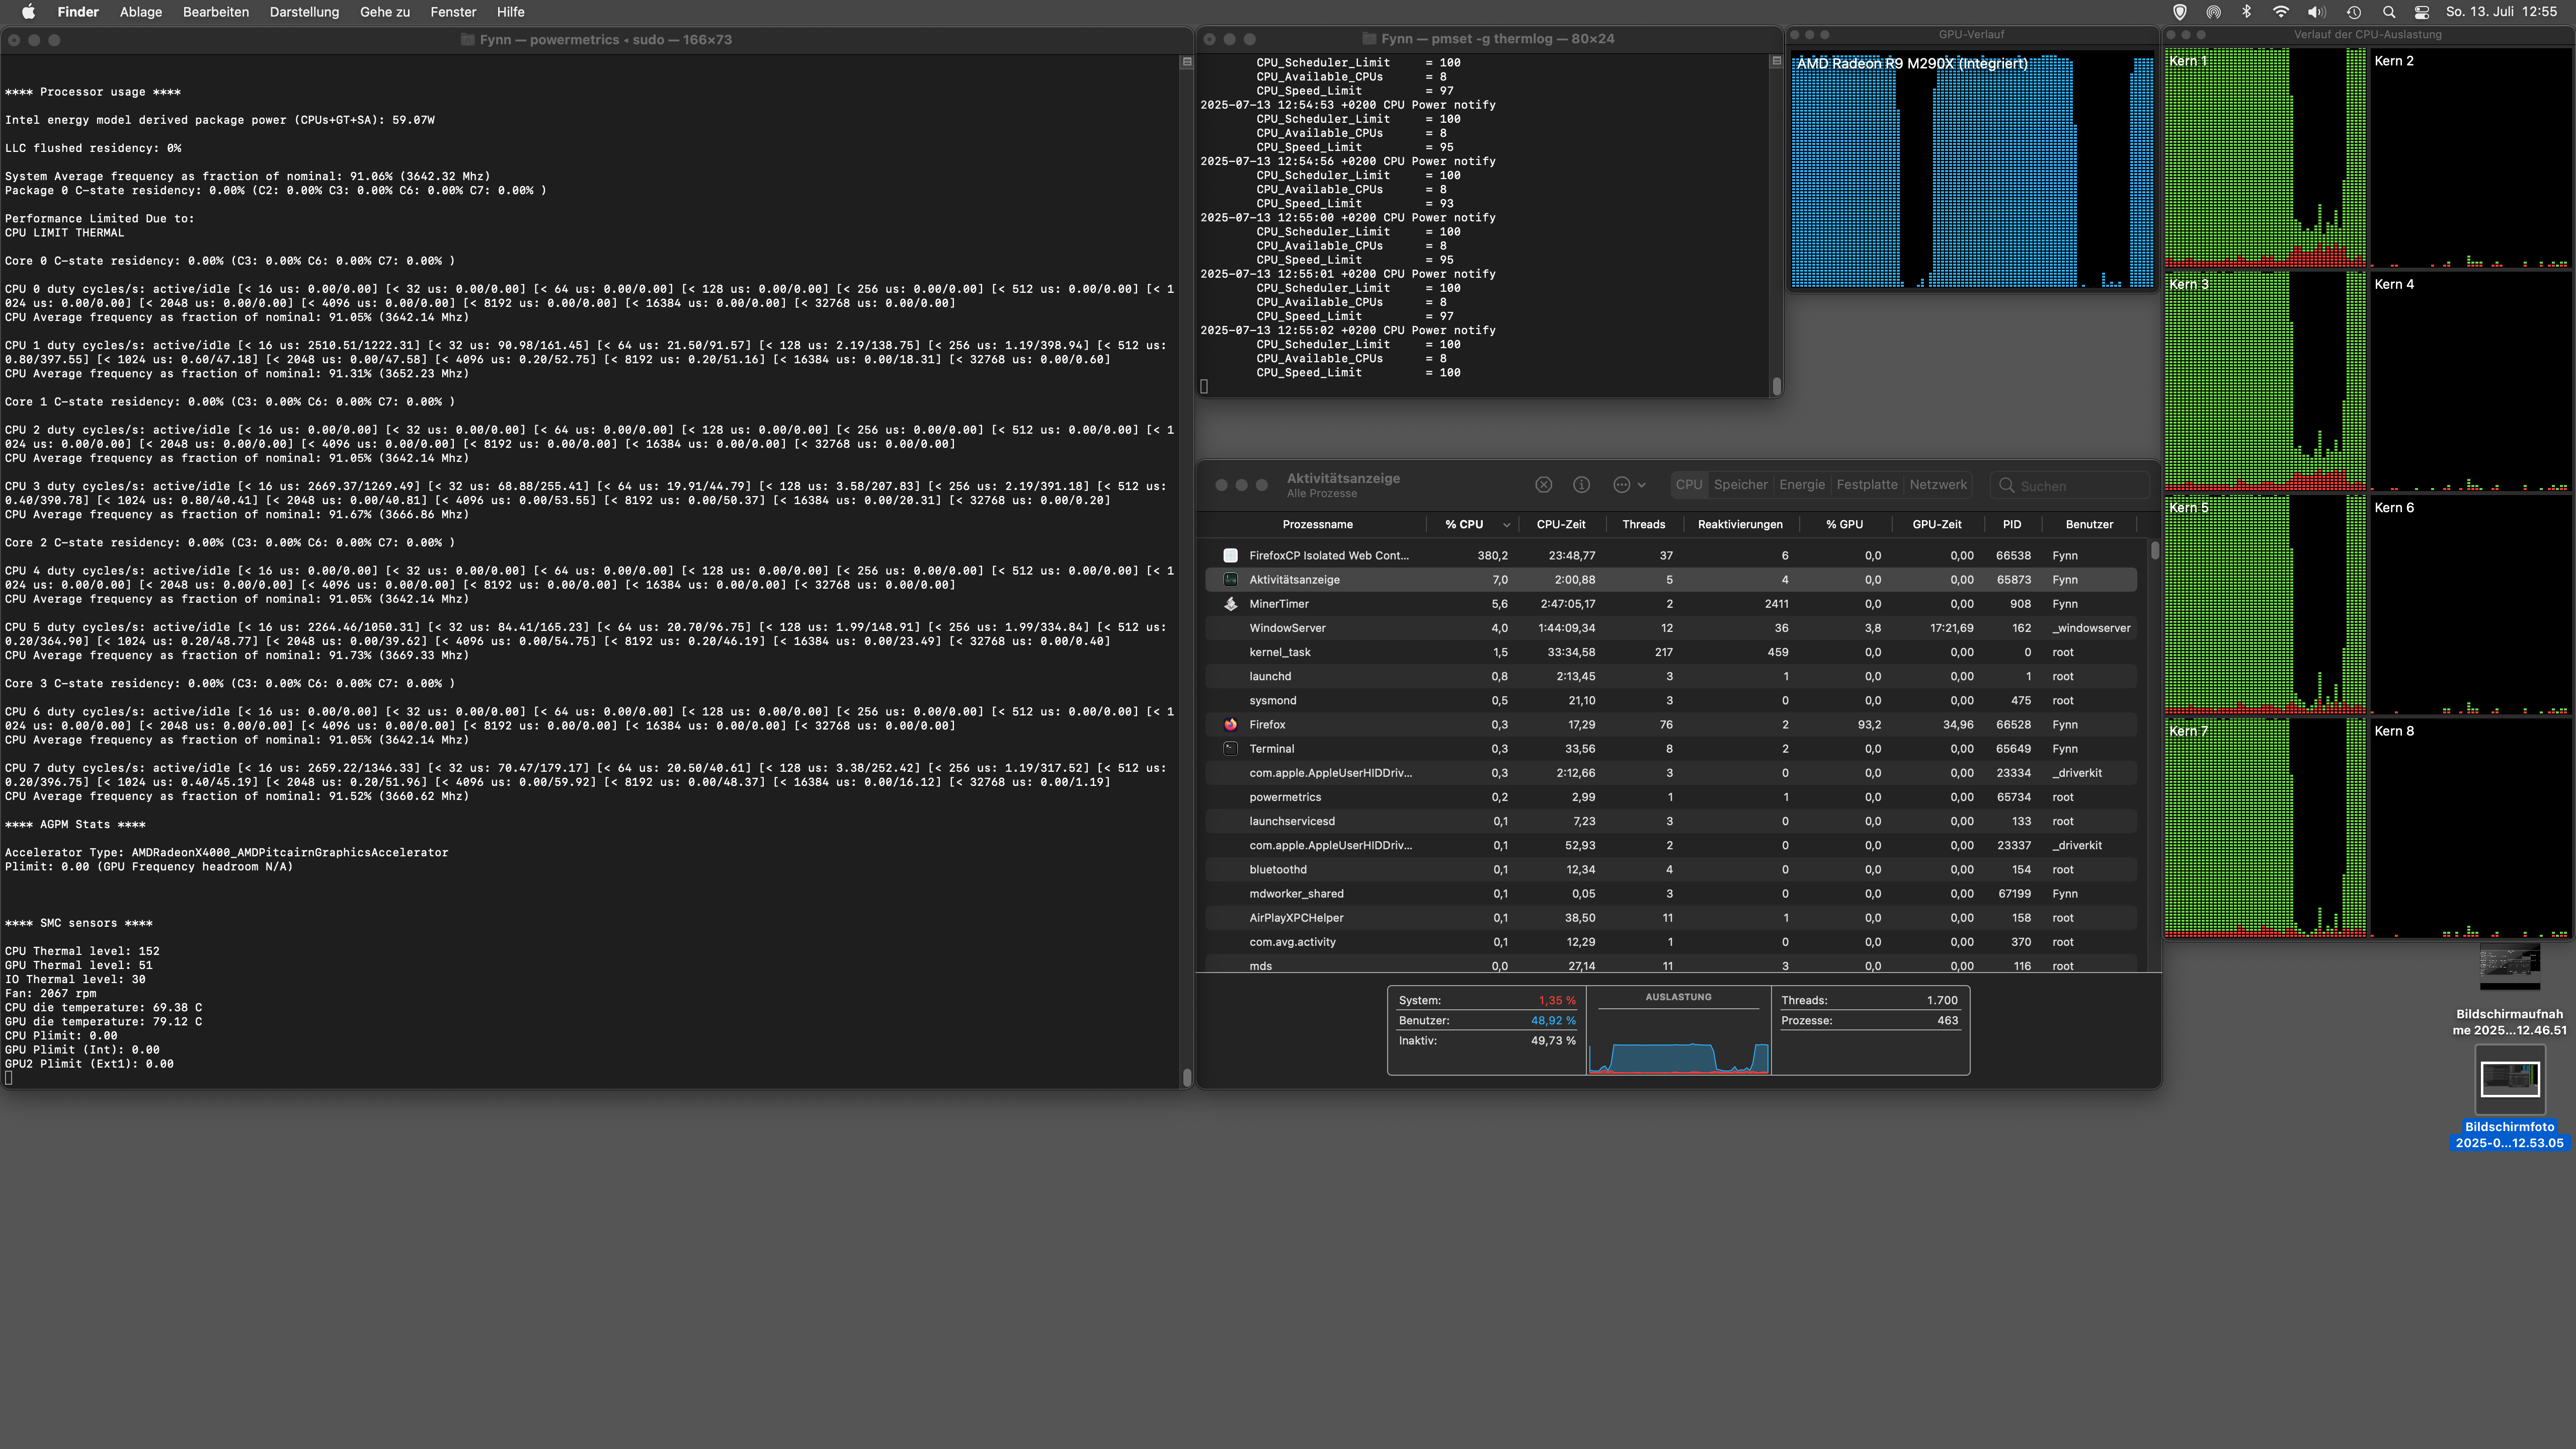The image size is (2576, 1449).
Task: Select the Netzwerk tab
Action: pyautogui.click(x=1937, y=485)
